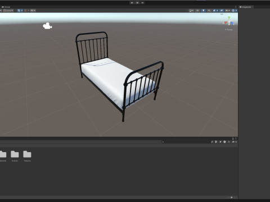
Task: Click the blue Z axis on the orientation gizmo
Action: coord(232,23)
